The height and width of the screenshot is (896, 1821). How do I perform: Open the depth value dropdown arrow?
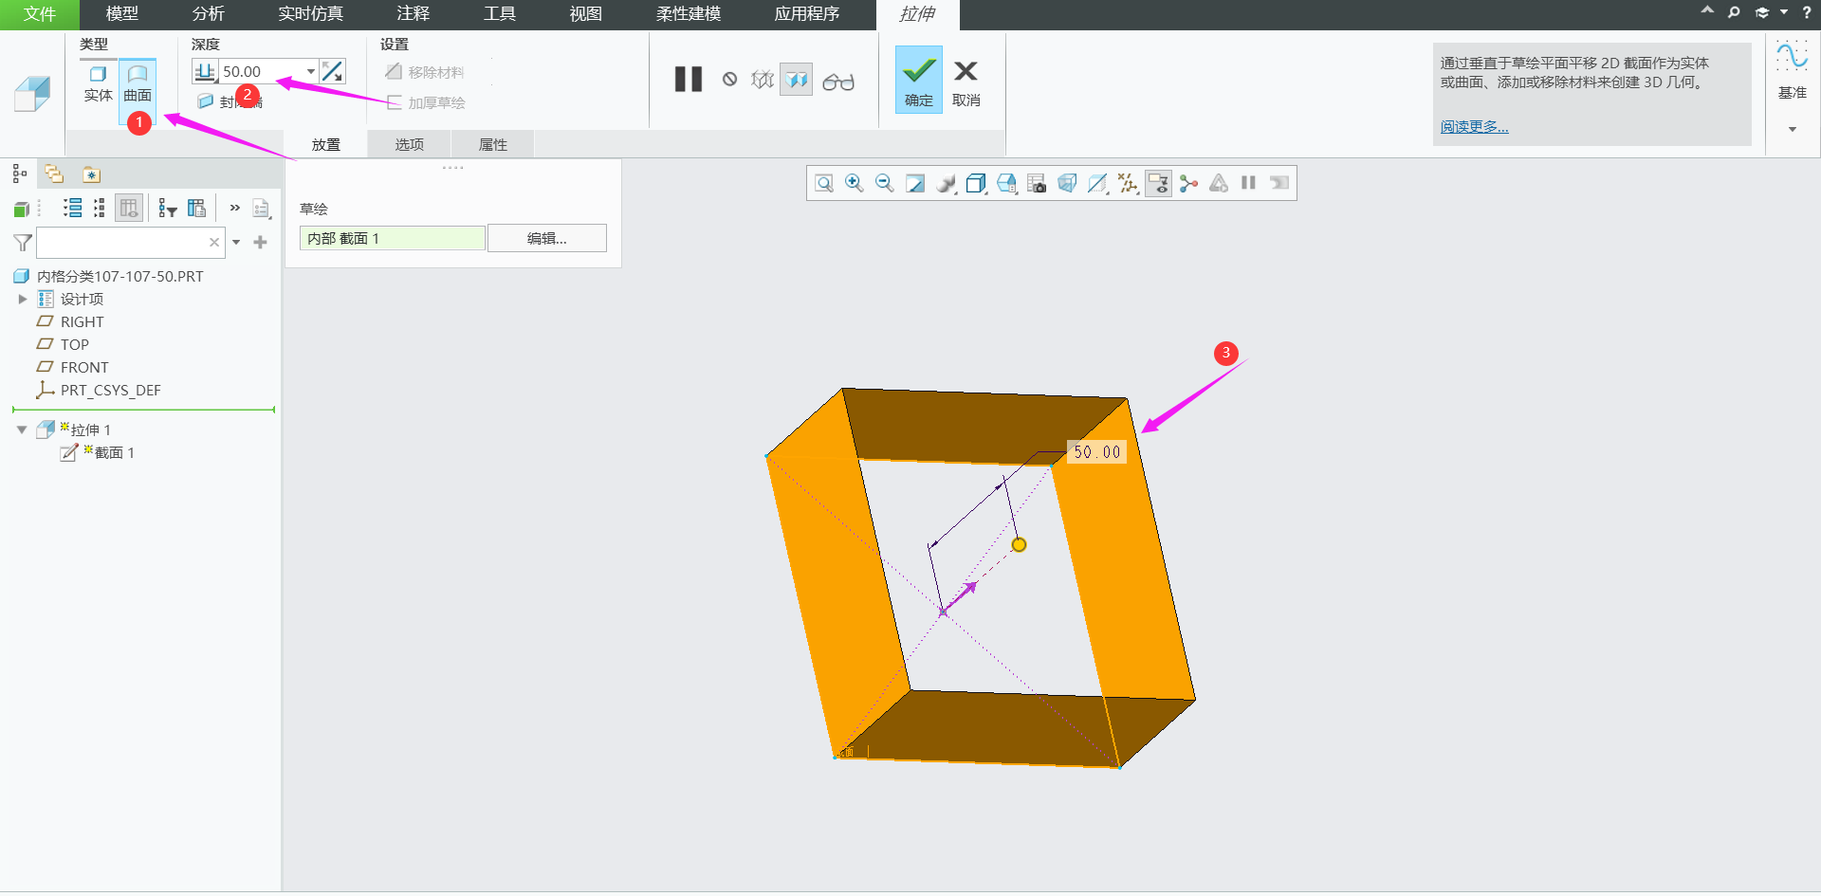[x=310, y=71]
